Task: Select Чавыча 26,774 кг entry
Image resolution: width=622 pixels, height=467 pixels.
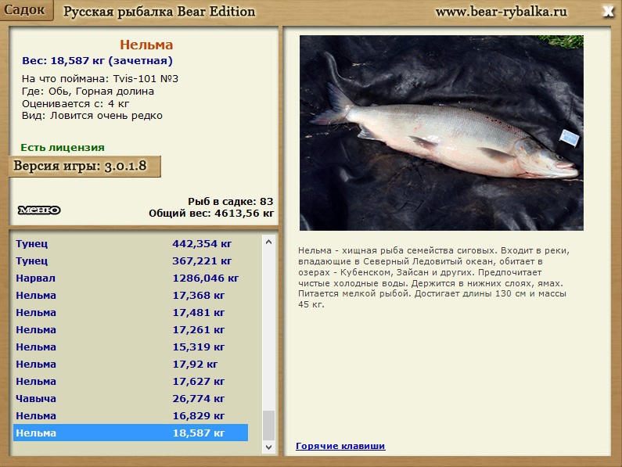Action: tap(130, 398)
